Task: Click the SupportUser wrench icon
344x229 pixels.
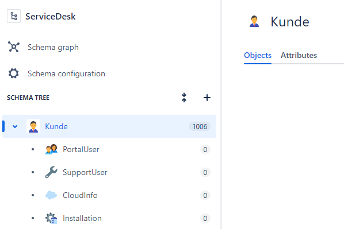Action: click(x=51, y=172)
